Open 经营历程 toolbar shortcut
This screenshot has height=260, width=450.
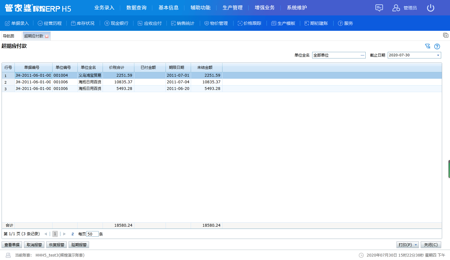pyautogui.click(x=50, y=23)
